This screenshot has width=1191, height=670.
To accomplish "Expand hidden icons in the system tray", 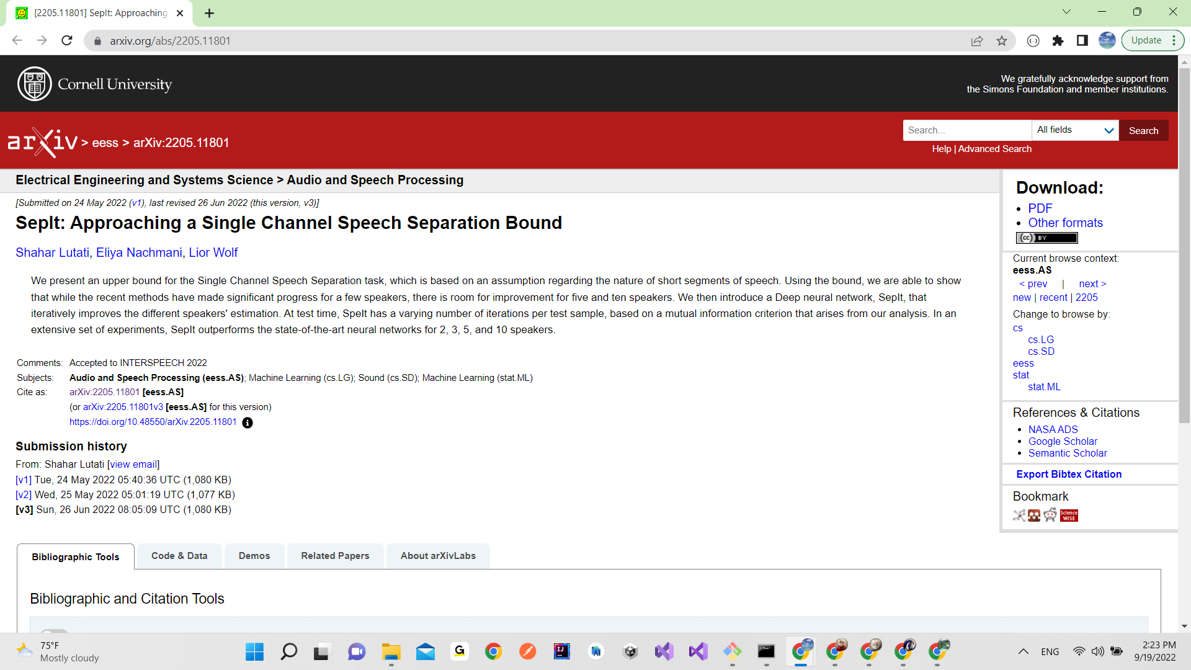I will click(x=1023, y=651).
